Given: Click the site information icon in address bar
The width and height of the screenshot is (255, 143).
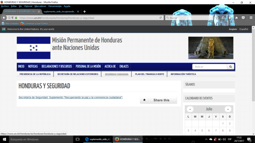Looking at the screenshot, I should [x=9, y=18].
